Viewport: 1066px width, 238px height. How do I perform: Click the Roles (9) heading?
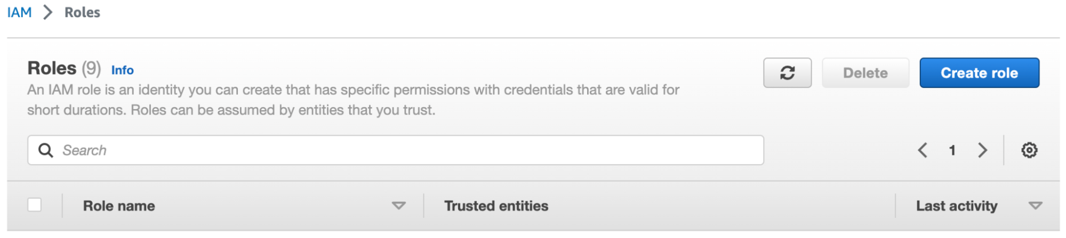click(x=64, y=69)
